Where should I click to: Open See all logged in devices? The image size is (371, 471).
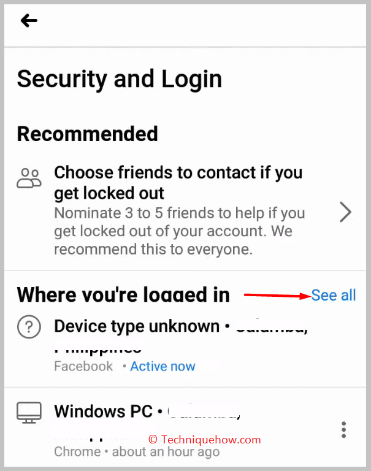point(334,295)
